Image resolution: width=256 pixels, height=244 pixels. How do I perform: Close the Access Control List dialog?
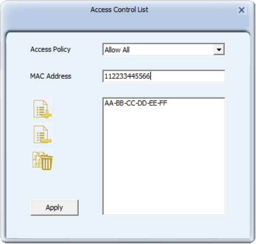point(242,10)
